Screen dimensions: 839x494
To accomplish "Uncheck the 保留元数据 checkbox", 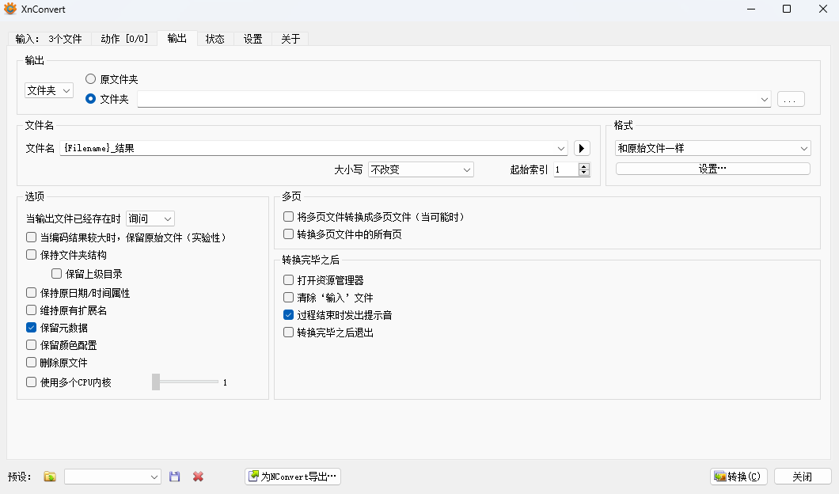I will point(32,328).
